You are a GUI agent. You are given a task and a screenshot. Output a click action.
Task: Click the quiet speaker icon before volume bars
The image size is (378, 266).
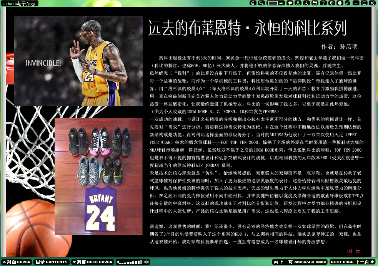[x=118, y=262]
